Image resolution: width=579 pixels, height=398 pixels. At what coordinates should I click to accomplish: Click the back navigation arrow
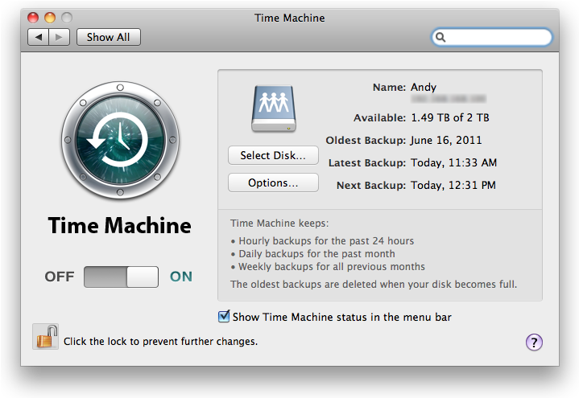(38, 37)
